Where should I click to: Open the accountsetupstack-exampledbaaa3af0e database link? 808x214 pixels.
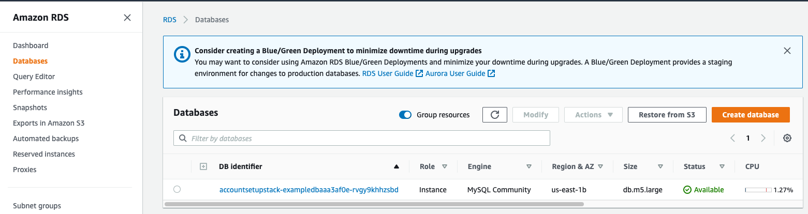tap(309, 190)
